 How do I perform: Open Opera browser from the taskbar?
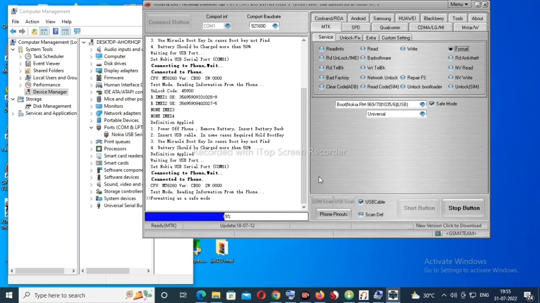tap(261, 295)
